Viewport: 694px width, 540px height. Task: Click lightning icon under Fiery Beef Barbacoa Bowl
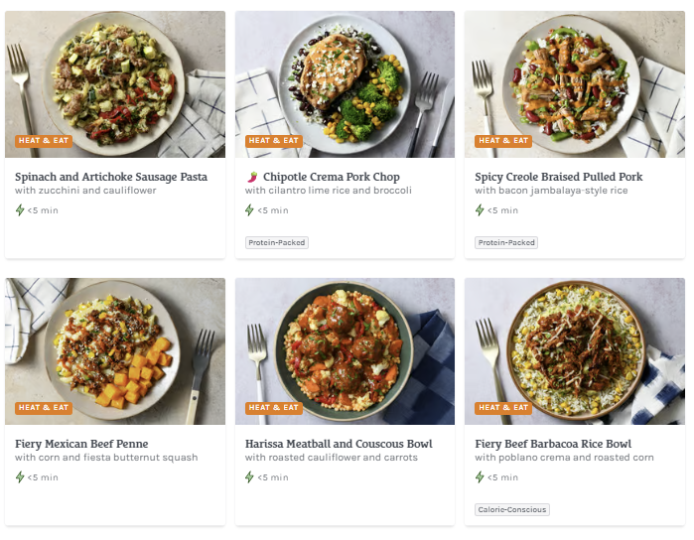[x=480, y=477]
